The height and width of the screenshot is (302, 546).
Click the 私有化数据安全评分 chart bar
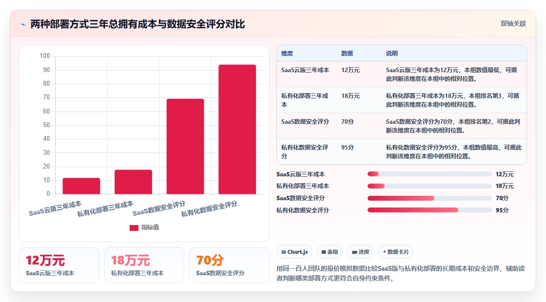pos(237,129)
